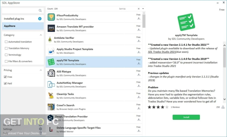Download #YourProductivity plugin via arrow icon
The image size is (227, 137).
pos(139,18)
